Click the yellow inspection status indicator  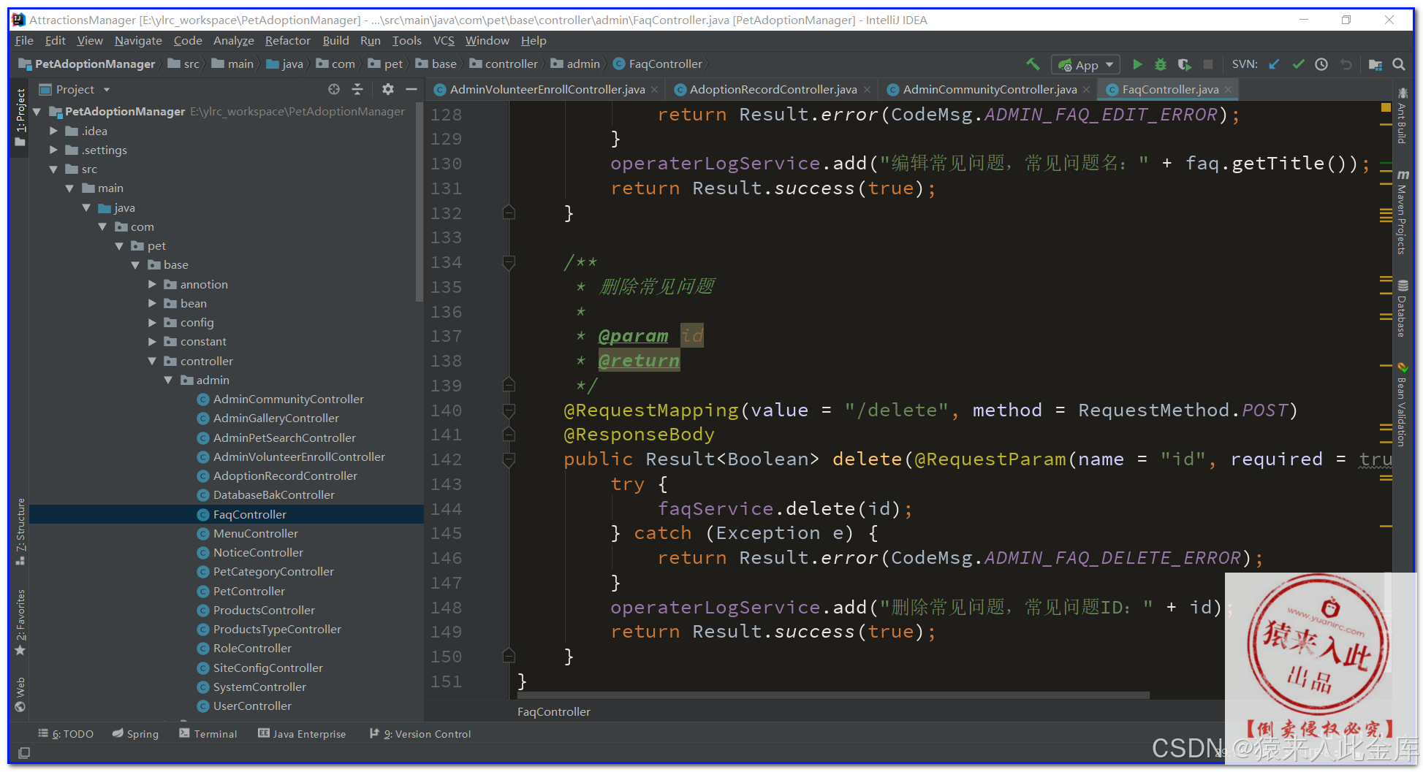point(1386,107)
